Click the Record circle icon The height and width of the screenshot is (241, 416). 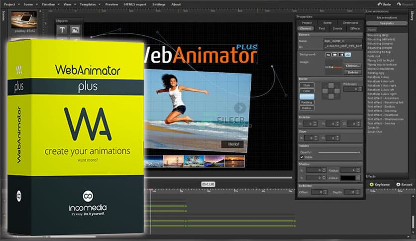pyautogui.click(x=398, y=184)
